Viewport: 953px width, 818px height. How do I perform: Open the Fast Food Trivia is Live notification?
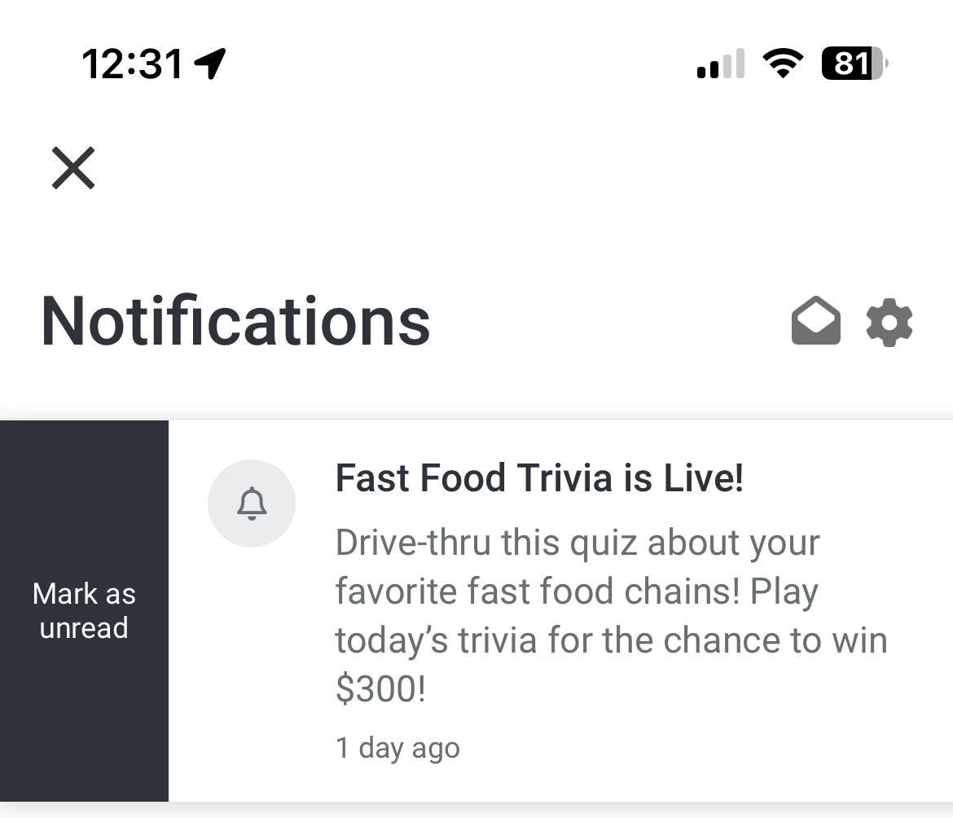540,478
